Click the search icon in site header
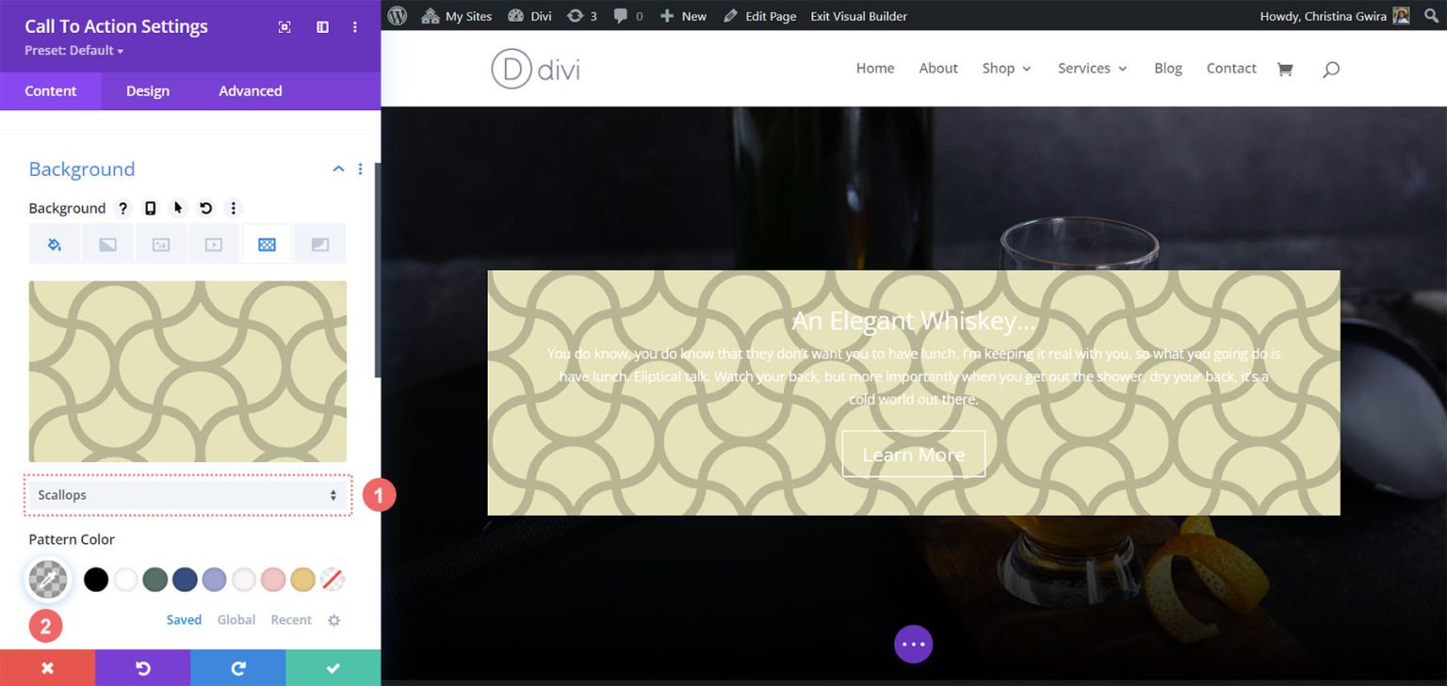 point(1330,68)
